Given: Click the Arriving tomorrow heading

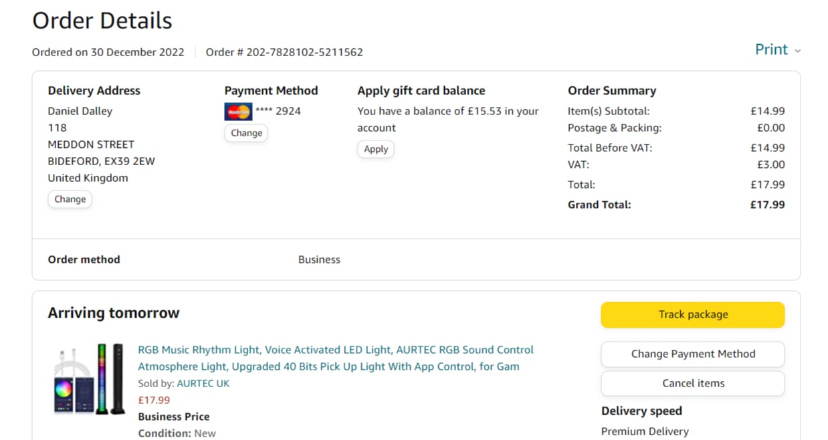Looking at the screenshot, I should [114, 313].
